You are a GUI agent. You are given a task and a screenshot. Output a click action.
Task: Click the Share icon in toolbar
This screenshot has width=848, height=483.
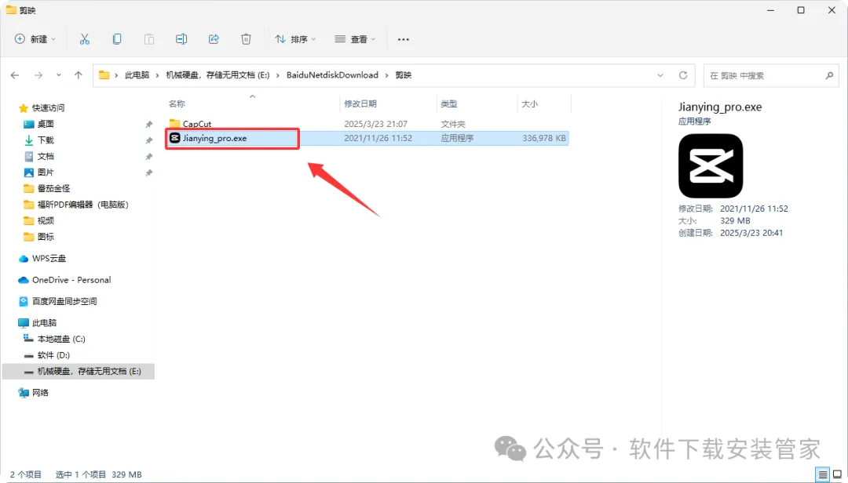coord(214,39)
